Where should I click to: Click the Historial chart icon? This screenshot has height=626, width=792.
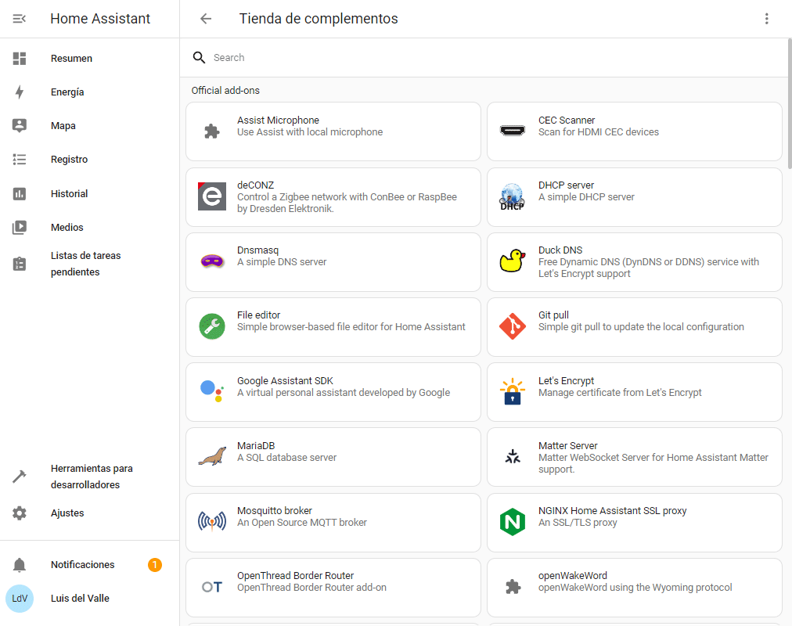tap(20, 194)
